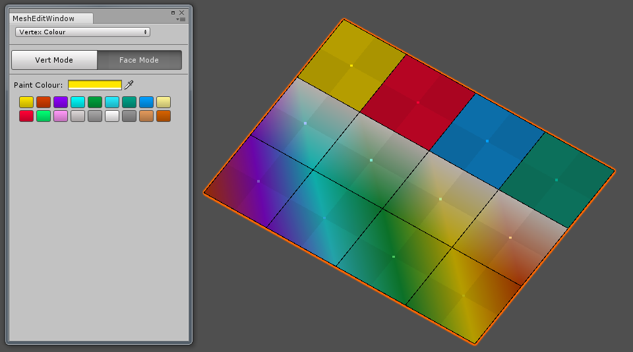Image resolution: width=633 pixels, height=352 pixels.
Task: Choose the sky cyan swatch beside teal
Action: (112, 102)
